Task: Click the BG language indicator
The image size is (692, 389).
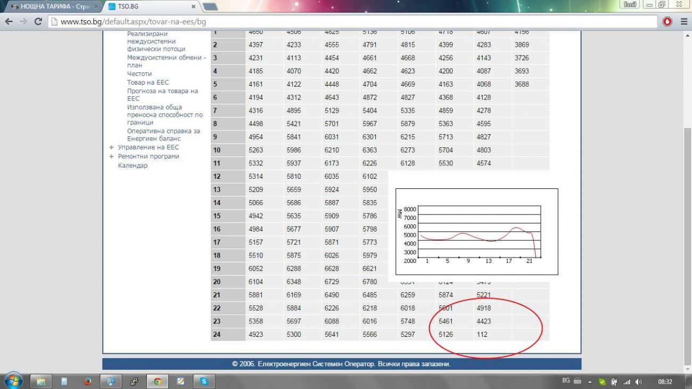Action: 566,381
